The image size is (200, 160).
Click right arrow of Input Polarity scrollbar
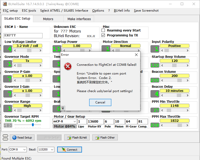point(188,50)
